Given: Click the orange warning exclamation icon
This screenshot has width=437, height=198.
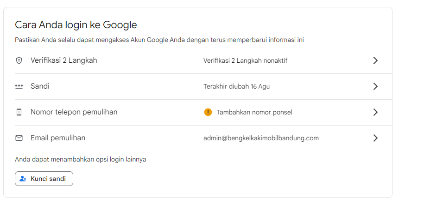Looking at the screenshot, I should tap(208, 112).
